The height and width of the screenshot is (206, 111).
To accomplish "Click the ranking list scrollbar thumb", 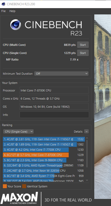I will (87, 153).
